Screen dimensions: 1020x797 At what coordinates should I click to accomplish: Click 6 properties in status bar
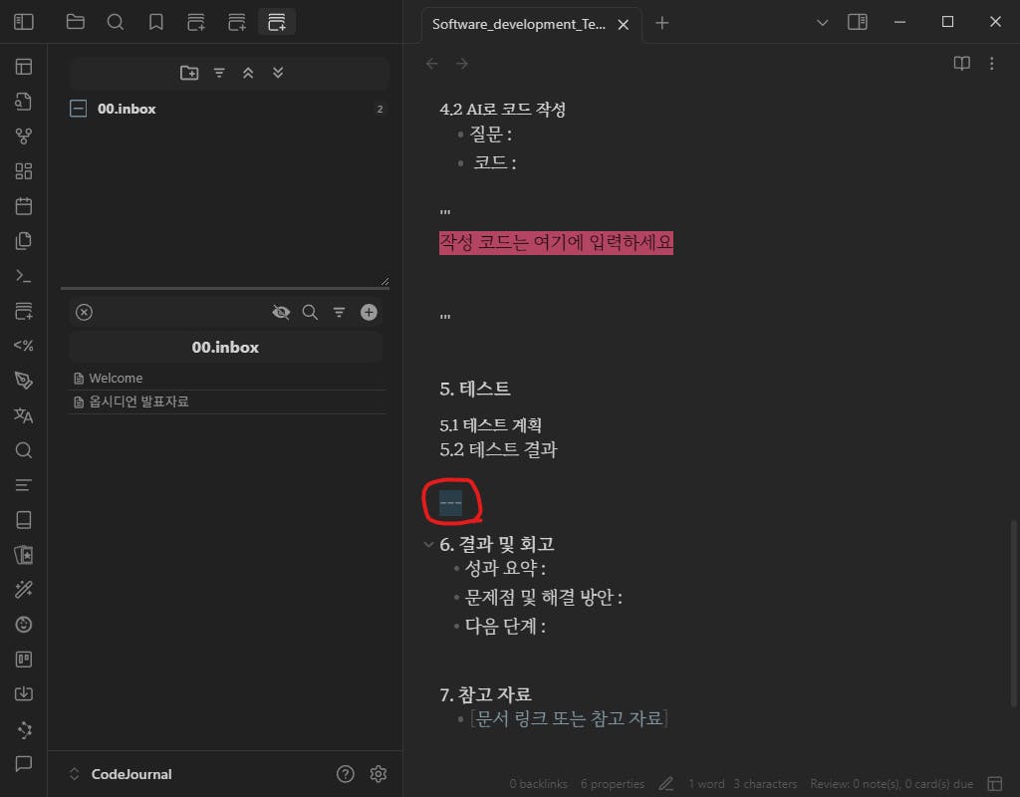(x=613, y=784)
